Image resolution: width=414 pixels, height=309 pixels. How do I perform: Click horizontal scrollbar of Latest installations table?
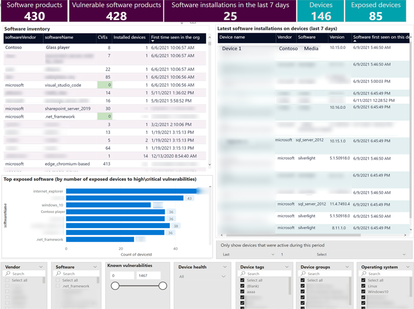click(293, 235)
